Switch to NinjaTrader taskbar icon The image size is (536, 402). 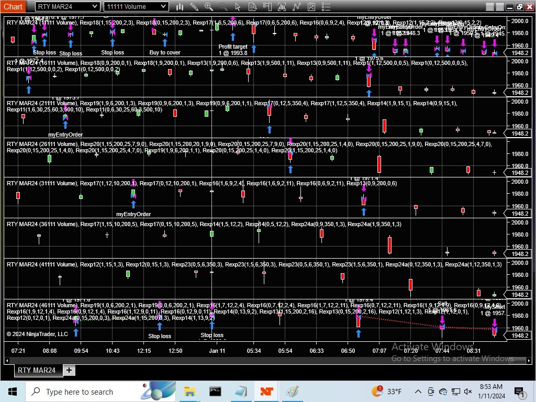[x=266, y=392]
